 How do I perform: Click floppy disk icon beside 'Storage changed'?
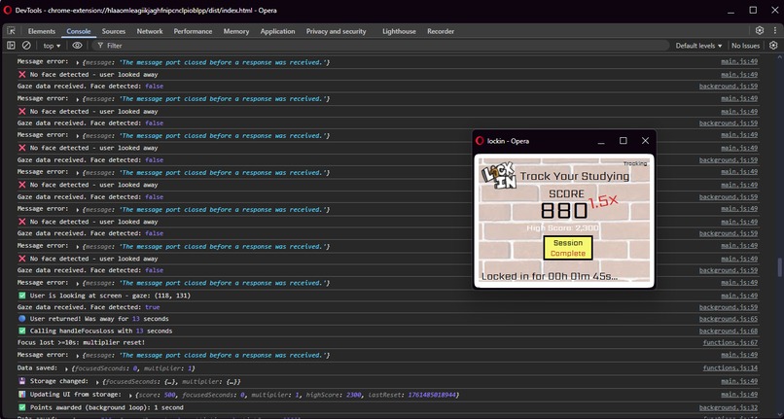tap(22, 381)
